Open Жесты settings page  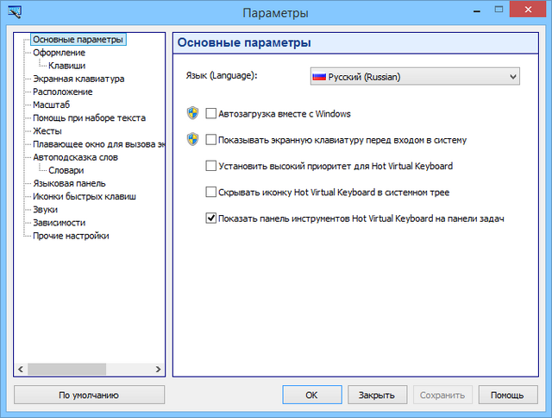point(47,131)
